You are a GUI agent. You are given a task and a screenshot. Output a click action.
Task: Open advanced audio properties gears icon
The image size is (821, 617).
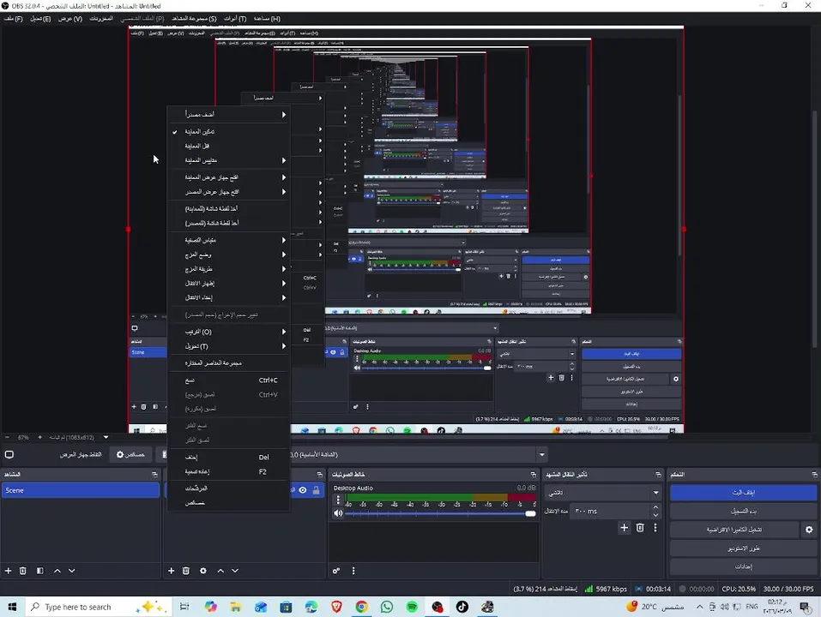(336, 571)
